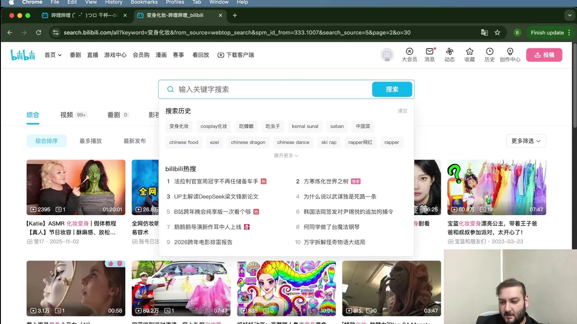This screenshot has height=324, width=577.
Task: Click 清空 to clear search history
Action: (x=403, y=111)
